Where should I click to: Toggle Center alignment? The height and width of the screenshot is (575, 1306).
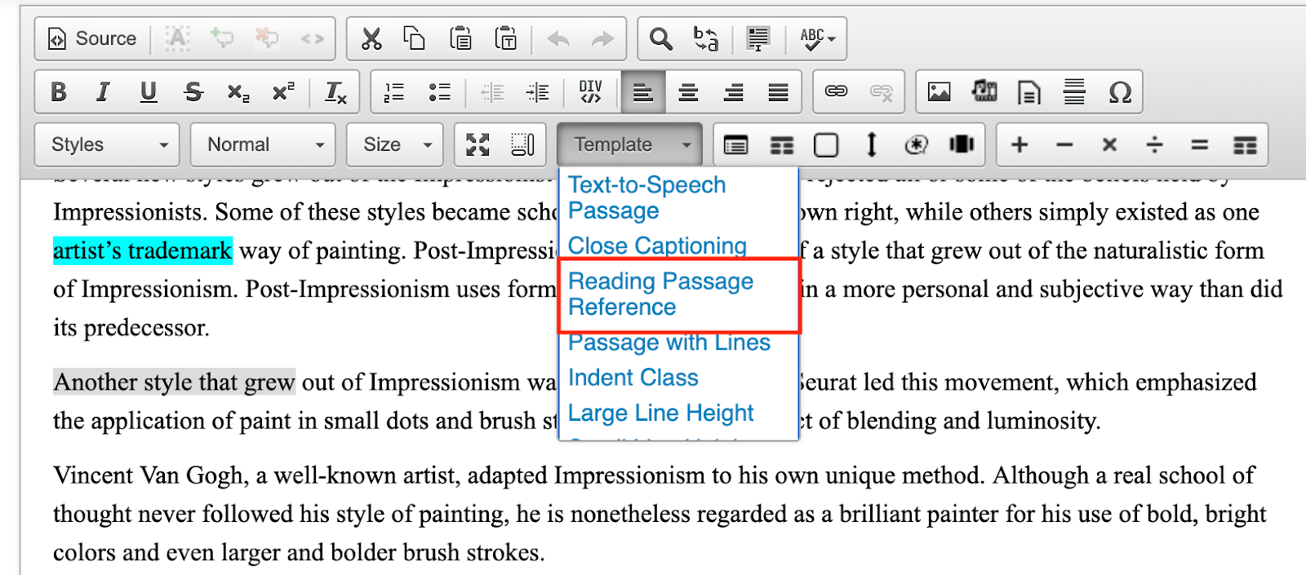[688, 91]
